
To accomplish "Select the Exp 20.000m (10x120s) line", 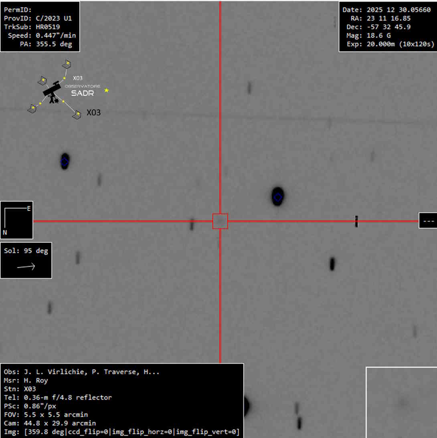I will (387, 44).
